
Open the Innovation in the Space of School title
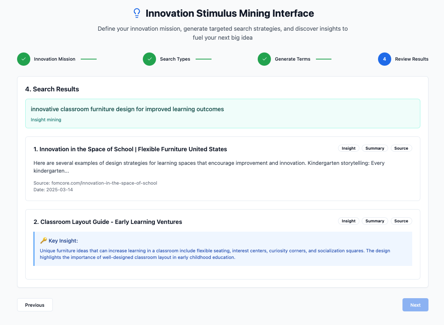point(130,149)
